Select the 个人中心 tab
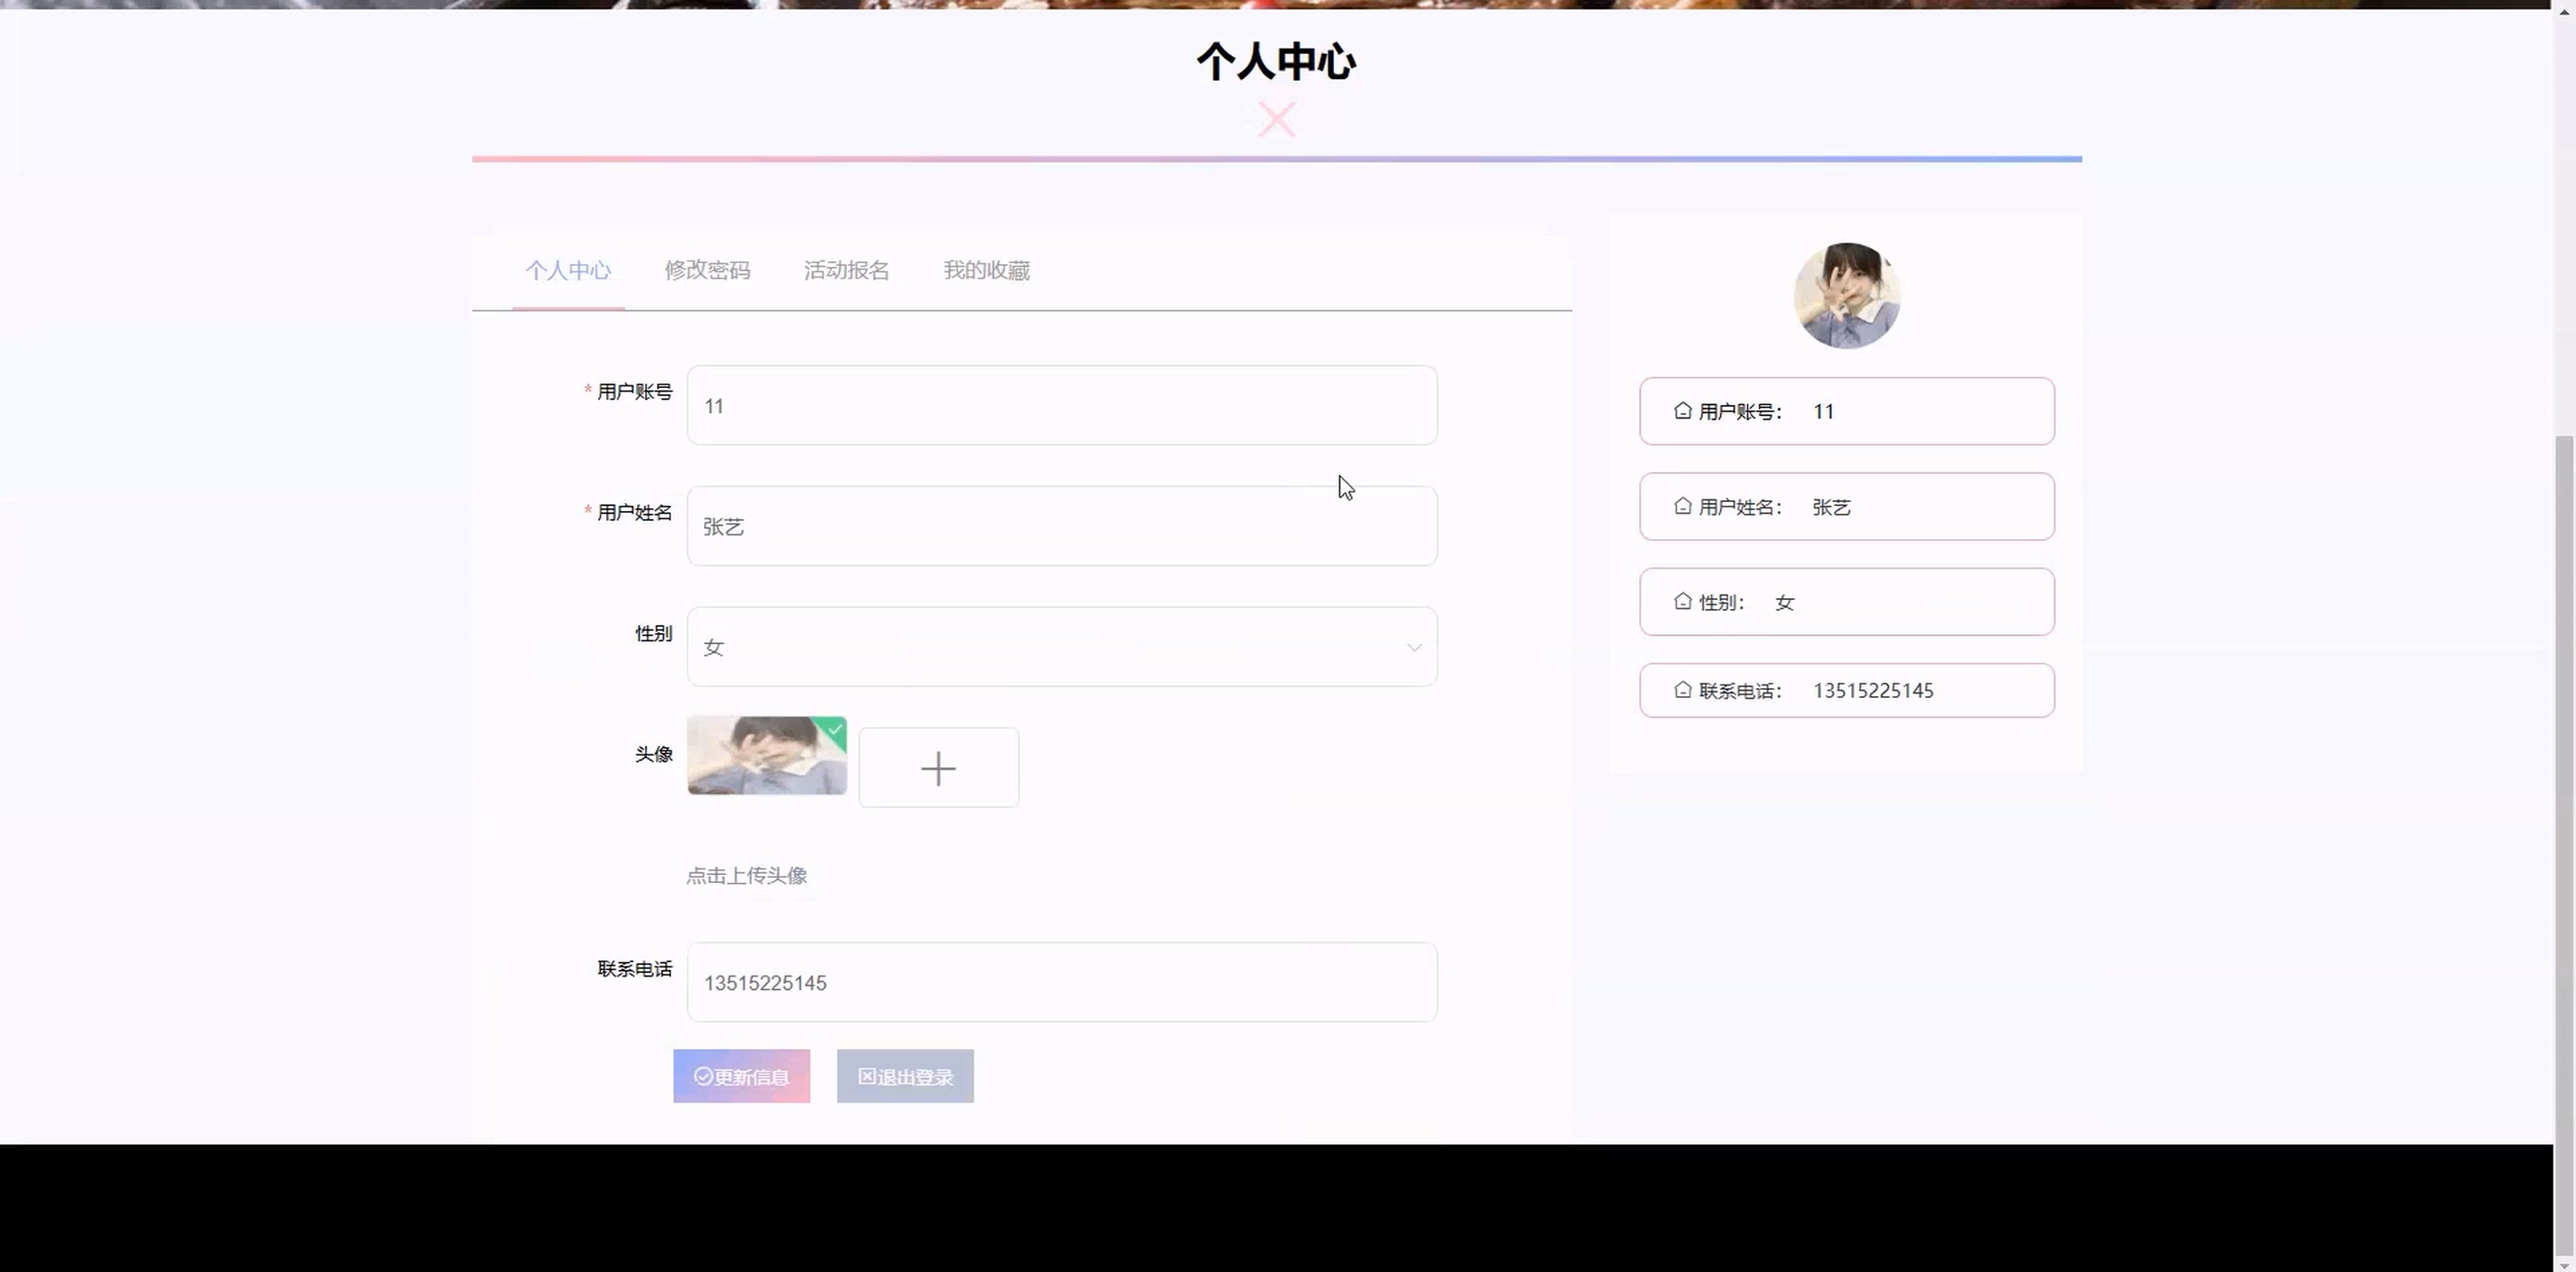This screenshot has width=2576, height=1272. pos(568,270)
